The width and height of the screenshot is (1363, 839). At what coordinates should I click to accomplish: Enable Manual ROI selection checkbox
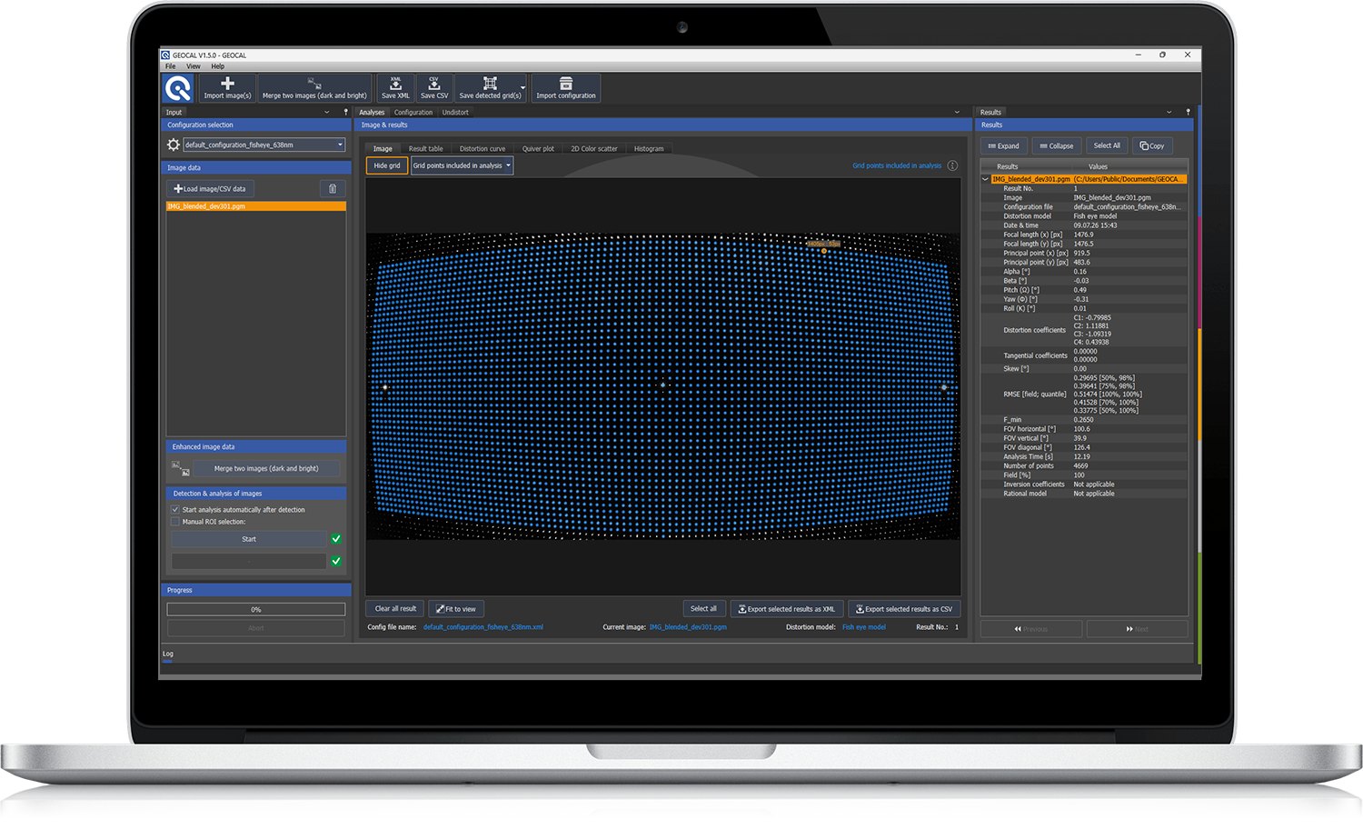pyautogui.click(x=175, y=522)
